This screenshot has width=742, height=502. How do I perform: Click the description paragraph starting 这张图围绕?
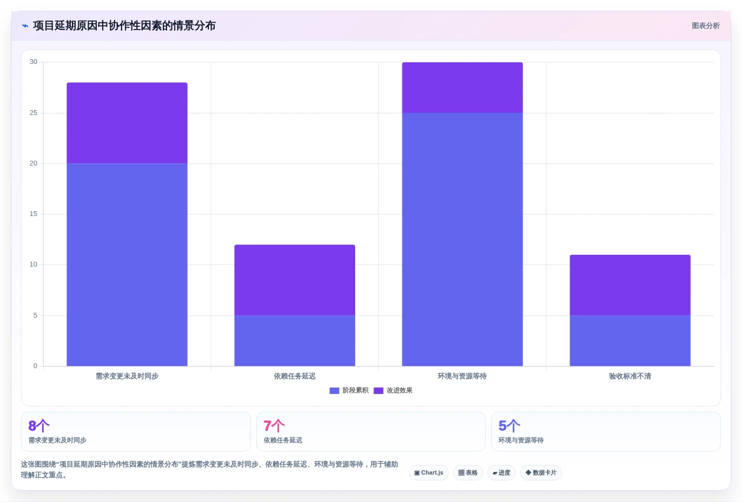[x=210, y=470]
